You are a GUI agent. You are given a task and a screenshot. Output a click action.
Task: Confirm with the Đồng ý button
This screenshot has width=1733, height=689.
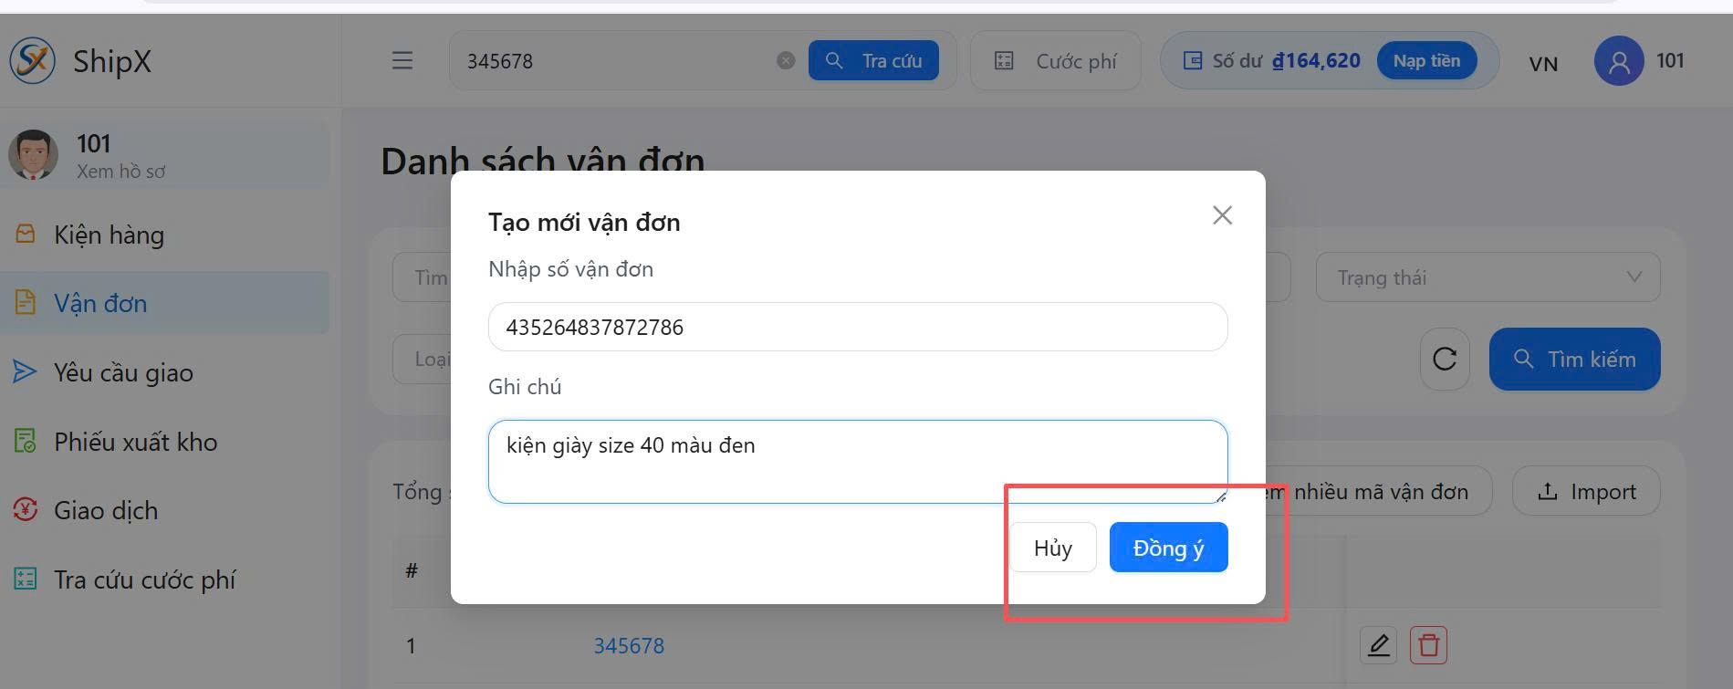pos(1168,548)
